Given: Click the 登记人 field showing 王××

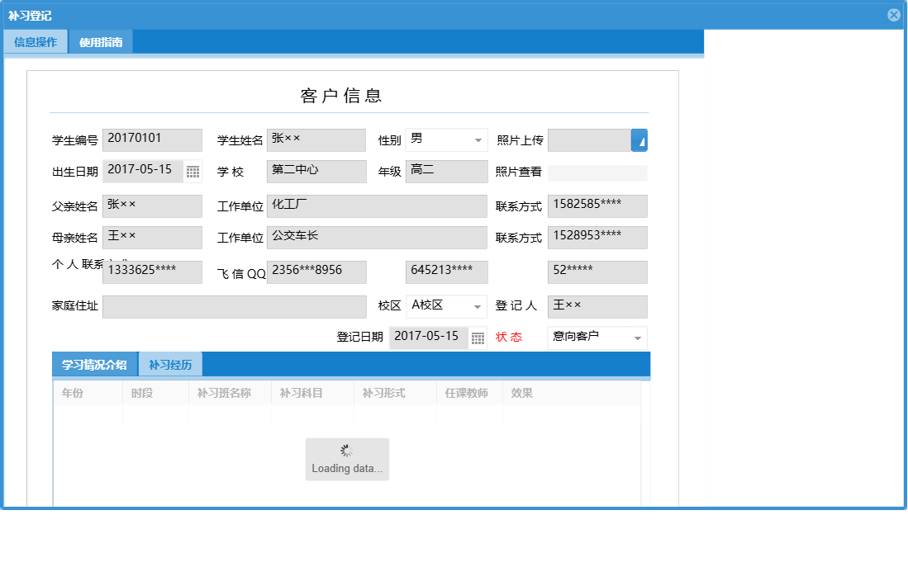Looking at the screenshot, I should [x=597, y=306].
